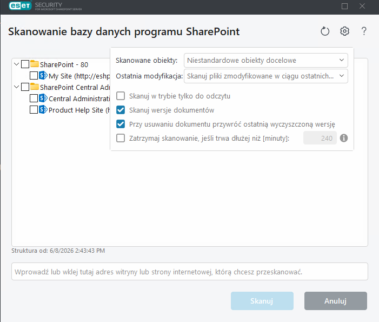Click the 'Skanowanie bazy danych programu SharePoint' heading

(124, 31)
